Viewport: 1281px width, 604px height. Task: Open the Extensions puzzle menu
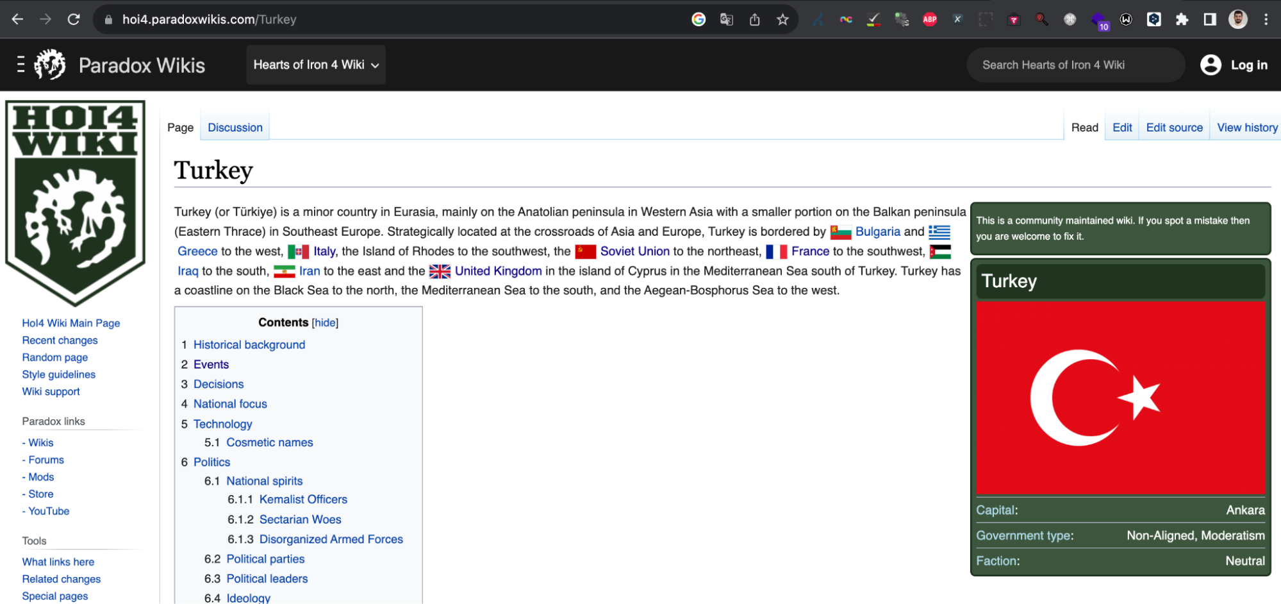point(1182,19)
